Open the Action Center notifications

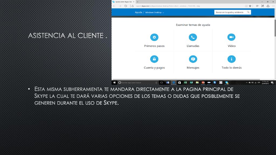click(x=272, y=82)
